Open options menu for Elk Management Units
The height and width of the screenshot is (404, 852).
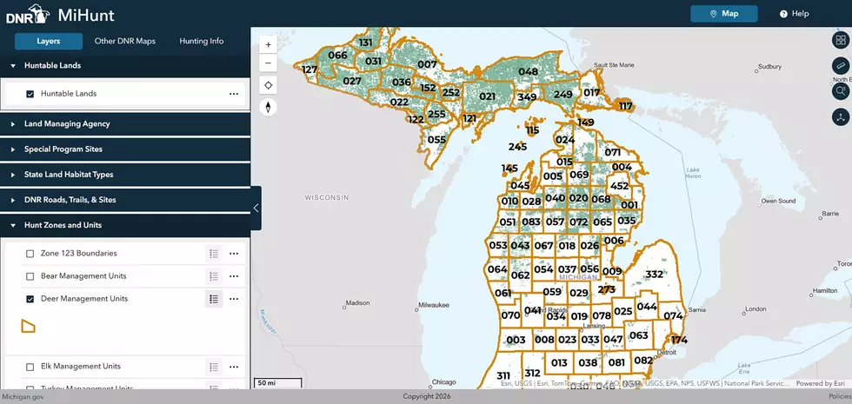(x=234, y=367)
